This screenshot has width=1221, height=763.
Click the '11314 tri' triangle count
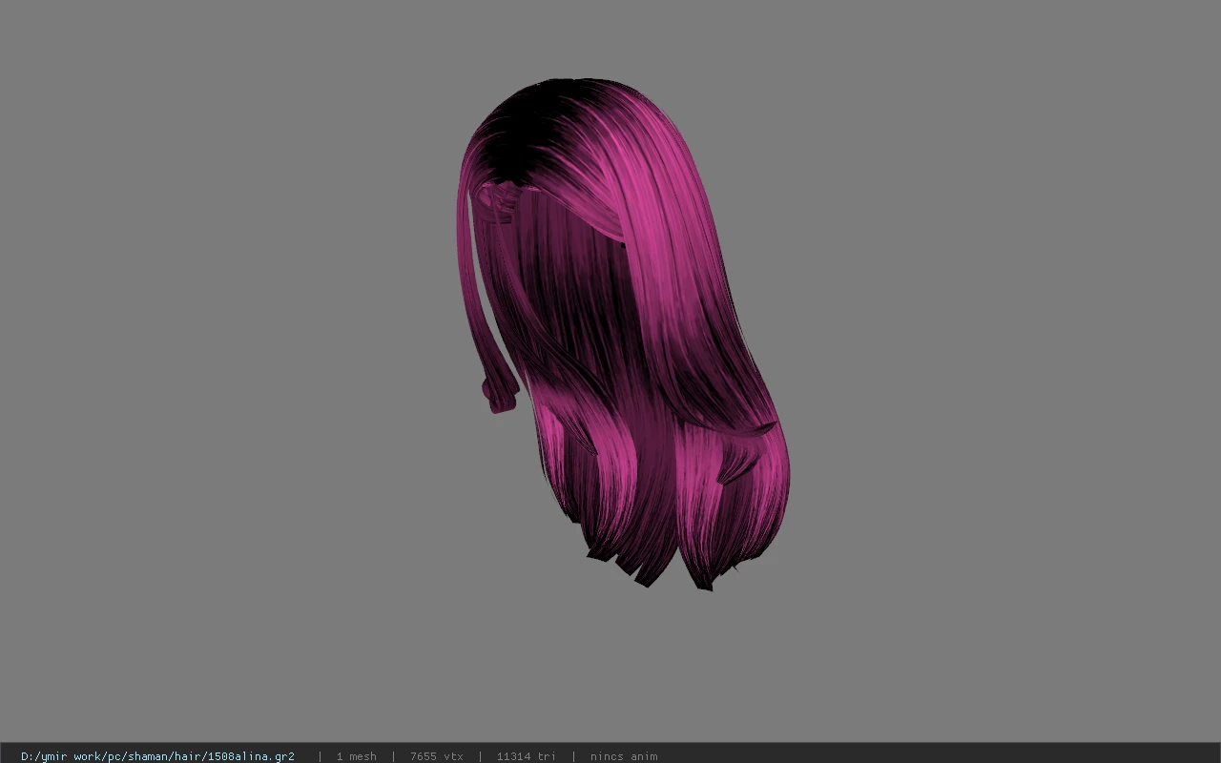coord(526,756)
